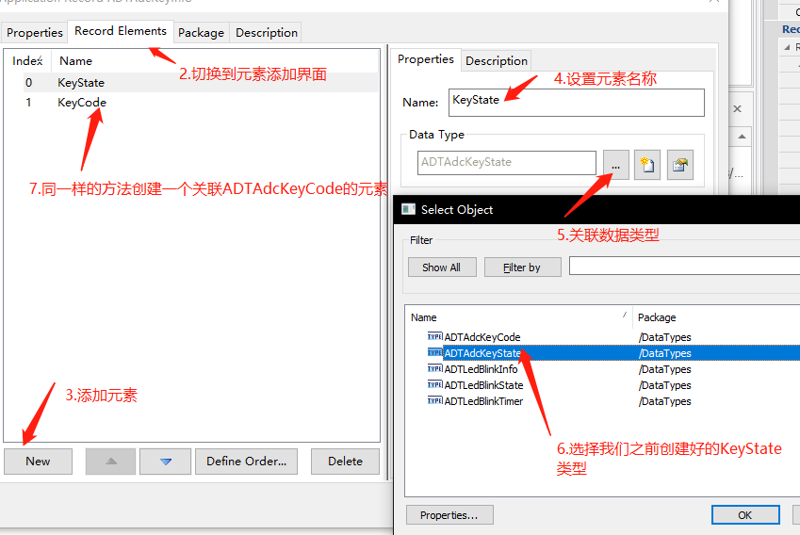The width and height of the screenshot is (800, 535).
Task: Select the Record Elements tab
Action: click(121, 31)
